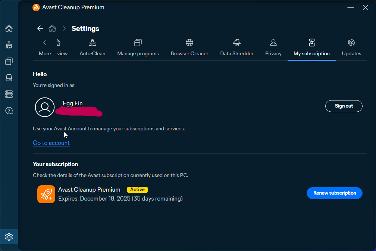This screenshot has width=376, height=251.
Task: Open the Updates tab
Action: 351,48
